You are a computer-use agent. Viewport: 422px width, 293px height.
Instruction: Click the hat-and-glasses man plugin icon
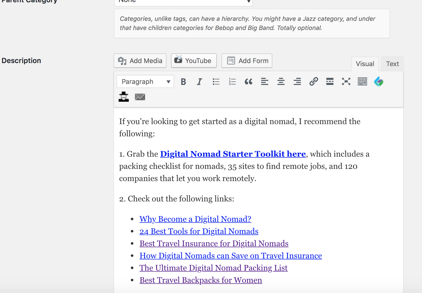[124, 97]
